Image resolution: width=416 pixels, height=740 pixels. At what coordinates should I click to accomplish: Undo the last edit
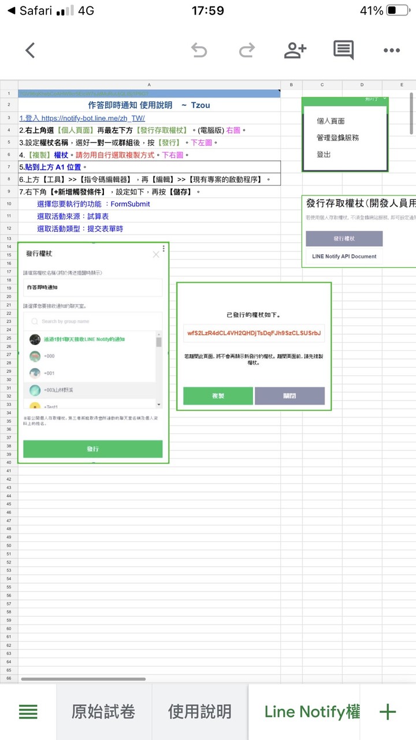[199, 50]
